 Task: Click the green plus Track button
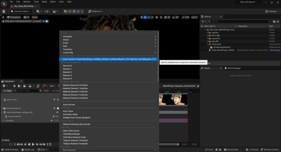(7, 91)
